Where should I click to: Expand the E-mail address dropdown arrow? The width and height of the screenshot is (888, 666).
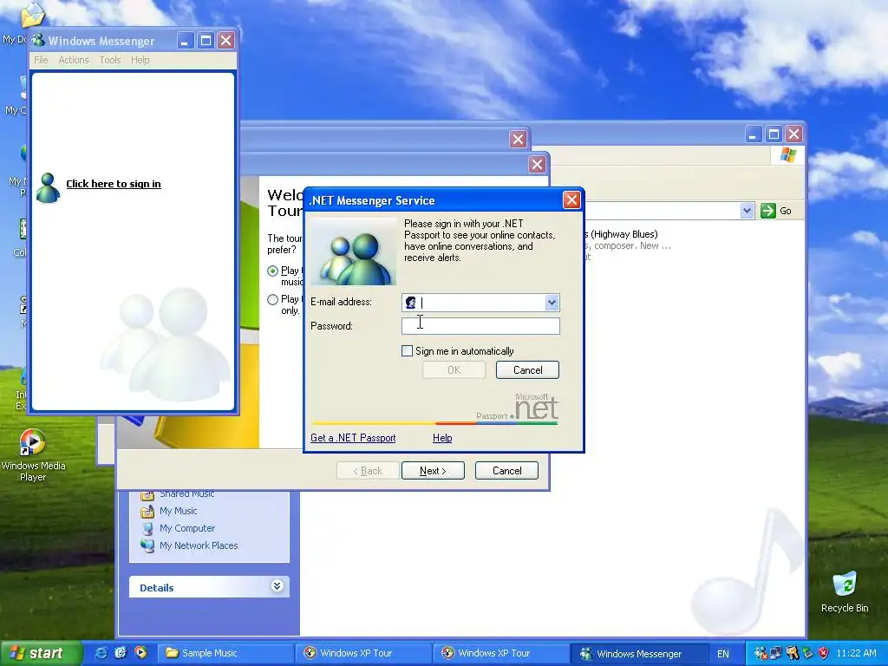pyautogui.click(x=552, y=303)
